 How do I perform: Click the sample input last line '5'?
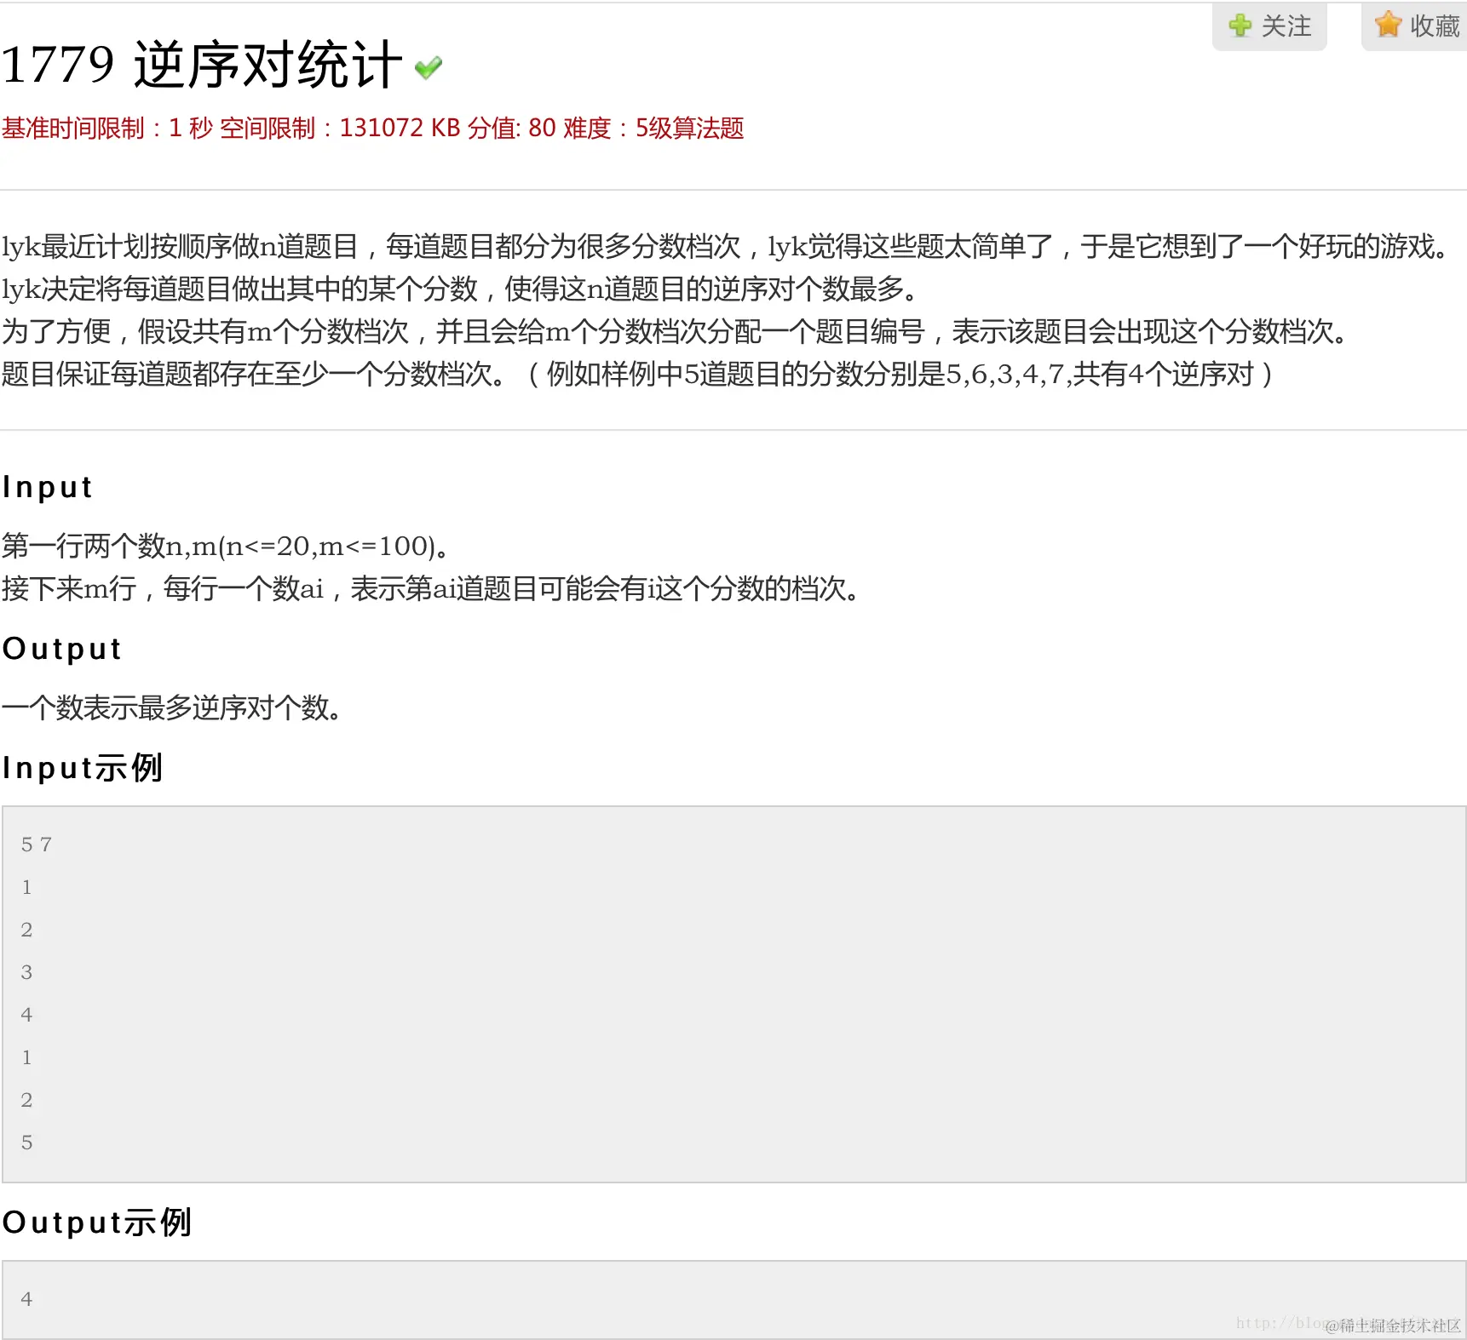pyautogui.click(x=26, y=1142)
